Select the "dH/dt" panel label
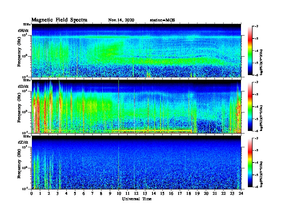The height and width of the screenshot is (222, 287). click(23, 30)
